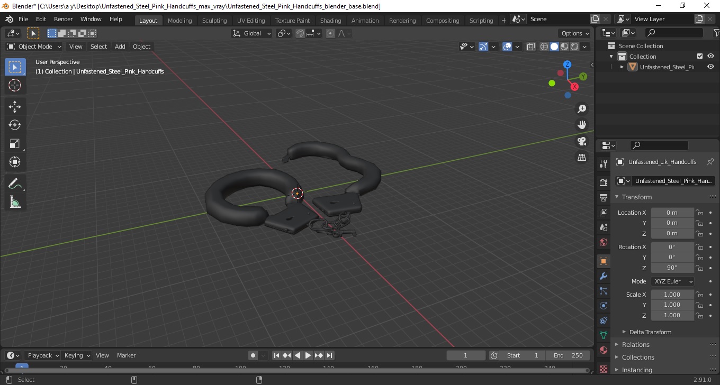This screenshot has width=720, height=385.
Task: Open the Output properties tab
Action: click(x=604, y=198)
